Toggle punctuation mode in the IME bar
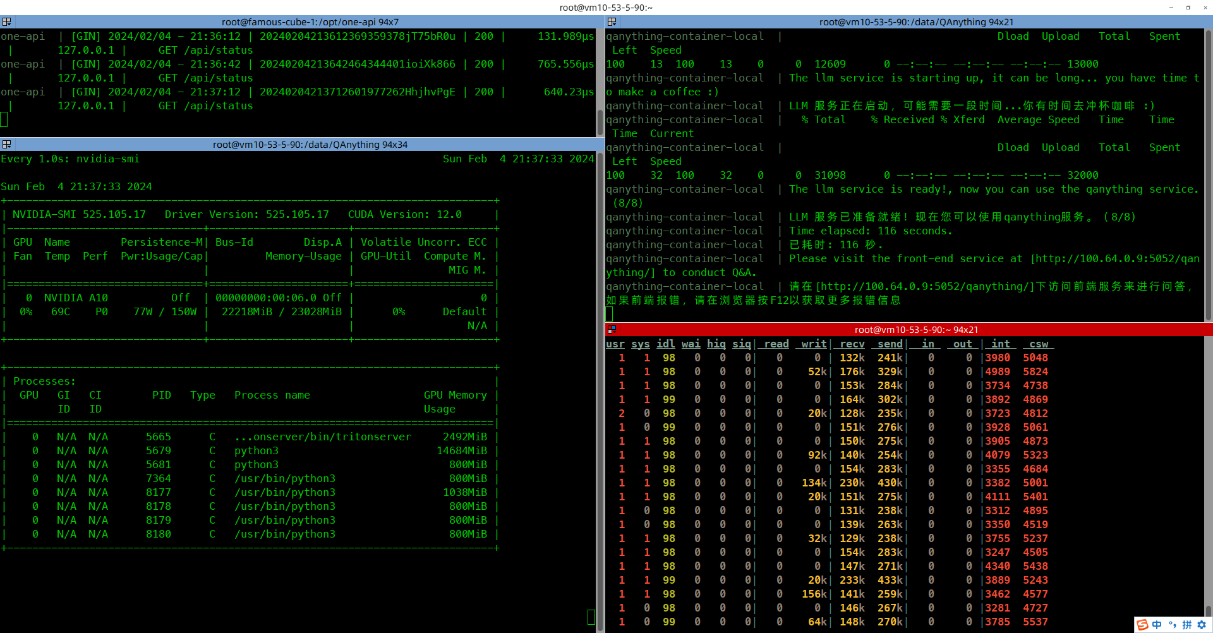Screen dimensions: 1213x633 (1172, 625)
